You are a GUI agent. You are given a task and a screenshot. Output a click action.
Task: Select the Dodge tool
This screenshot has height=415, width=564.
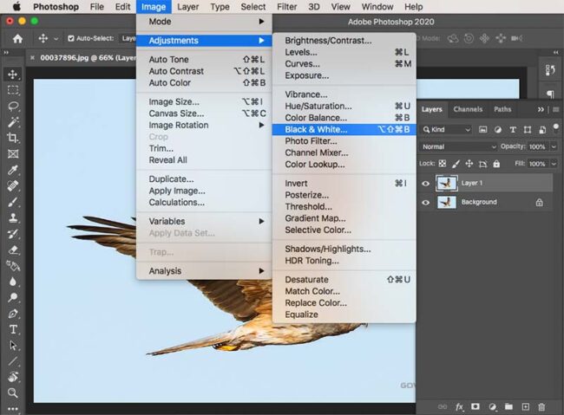click(13, 297)
